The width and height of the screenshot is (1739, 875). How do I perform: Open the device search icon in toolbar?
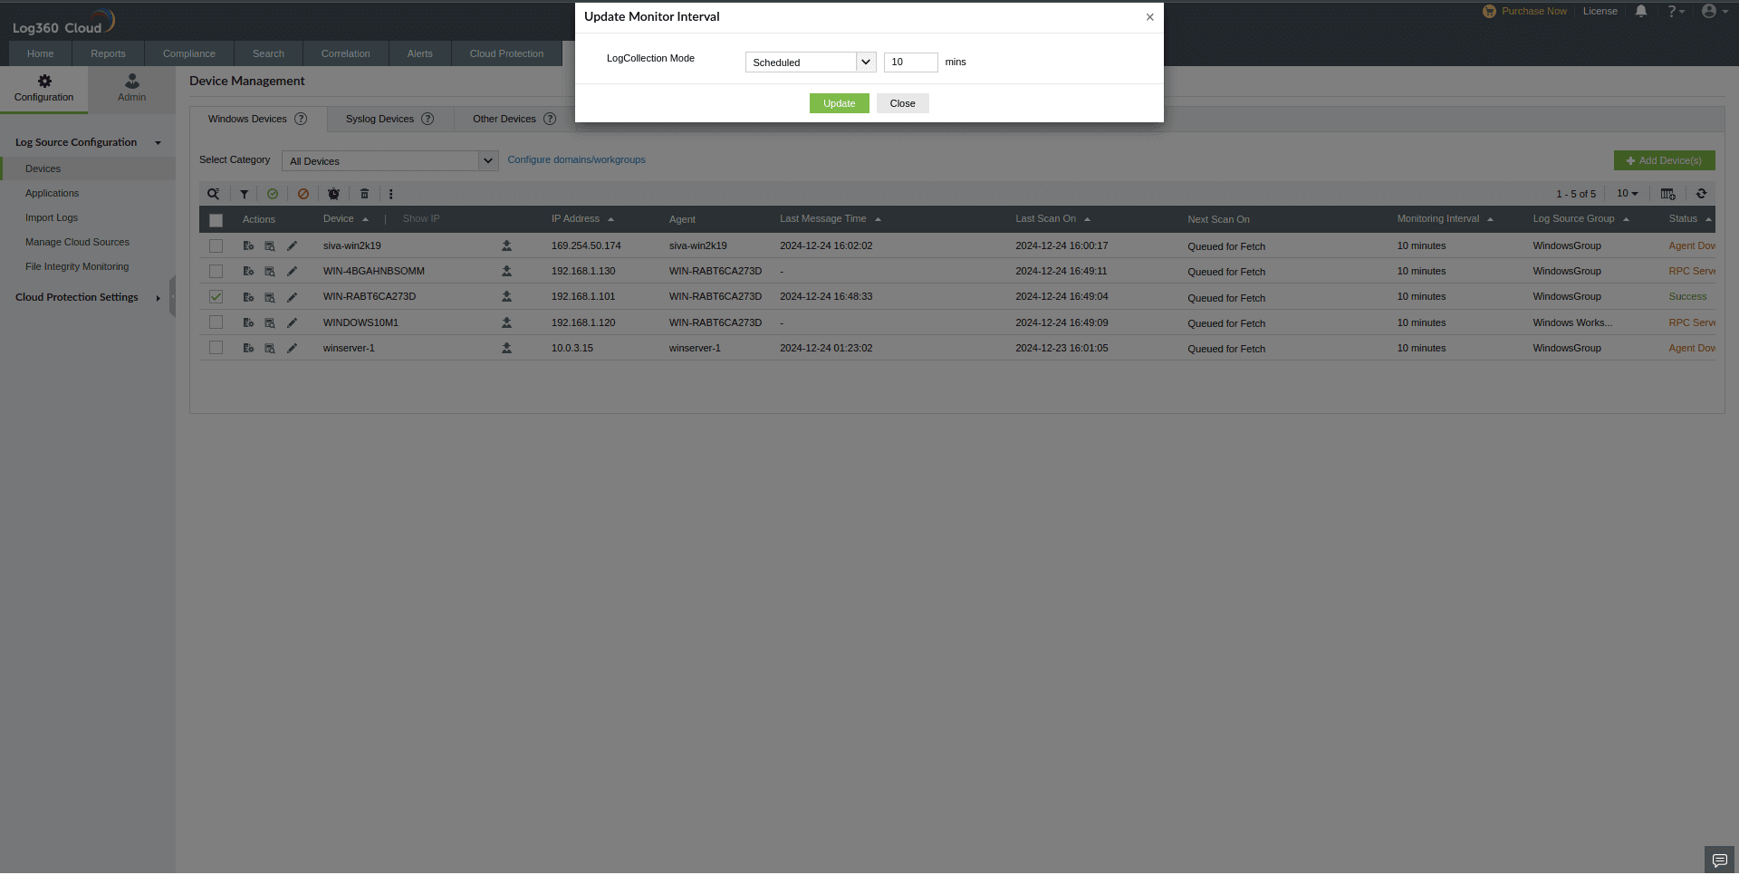pos(213,194)
